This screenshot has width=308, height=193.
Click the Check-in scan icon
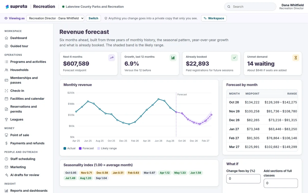[x=6, y=91]
